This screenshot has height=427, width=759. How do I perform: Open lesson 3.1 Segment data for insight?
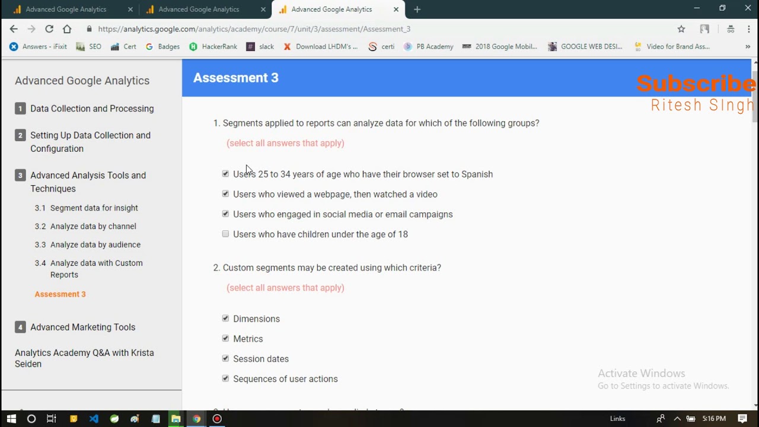pos(86,208)
